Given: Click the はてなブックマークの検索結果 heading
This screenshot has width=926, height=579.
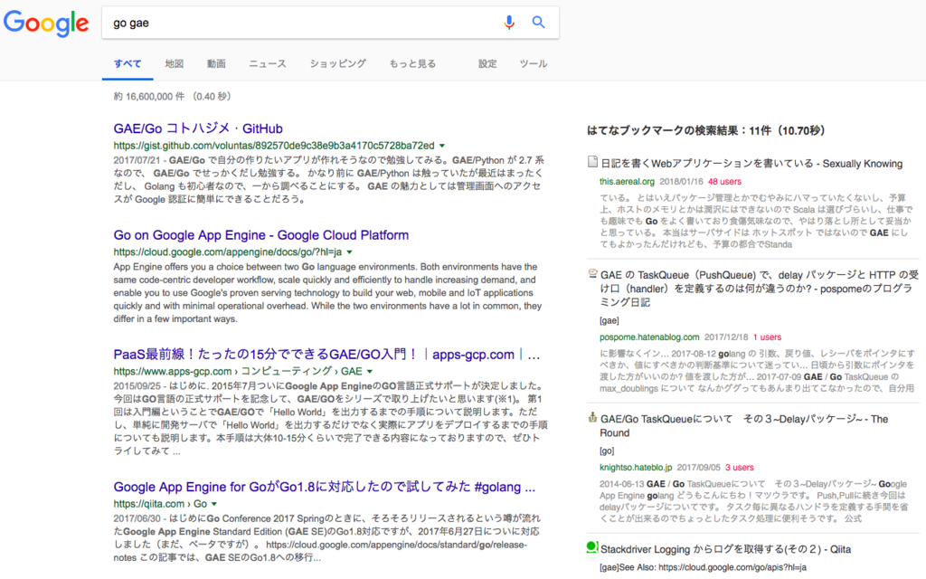Looking at the screenshot, I should [705, 130].
